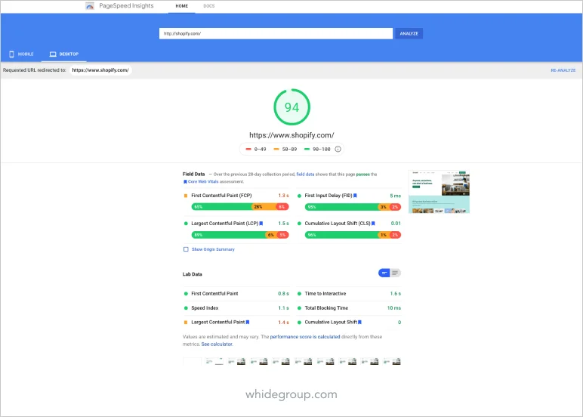Open the Docs menu item
The height and width of the screenshot is (417, 583).
click(x=209, y=6)
